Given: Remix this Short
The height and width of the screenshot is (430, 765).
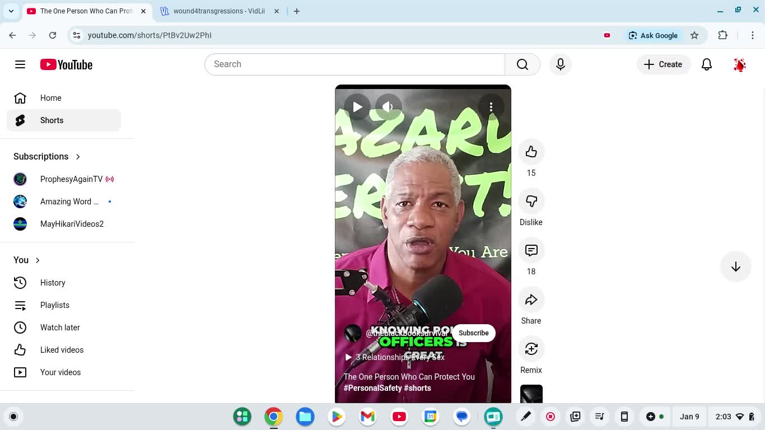Looking at the screenshot, I should 531,349.
